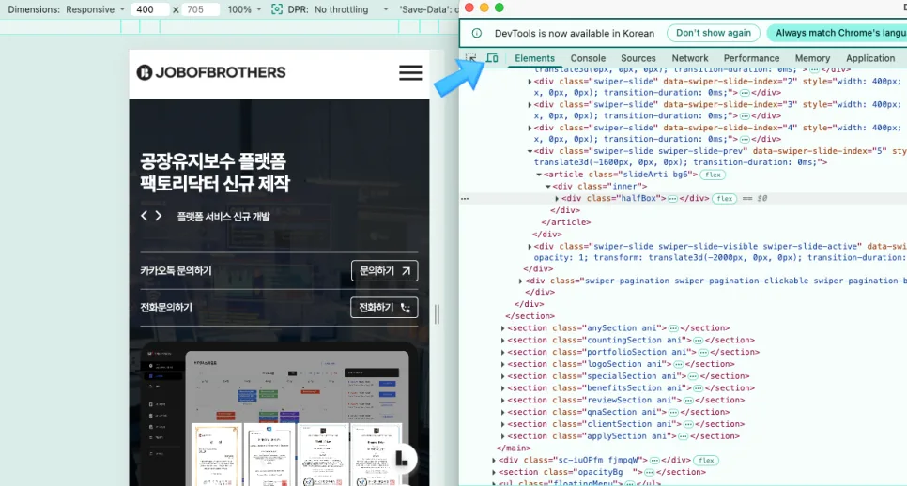Open the Sources tab
The height and width of the screenshot is (486, 907).
(x=638, y=58)
